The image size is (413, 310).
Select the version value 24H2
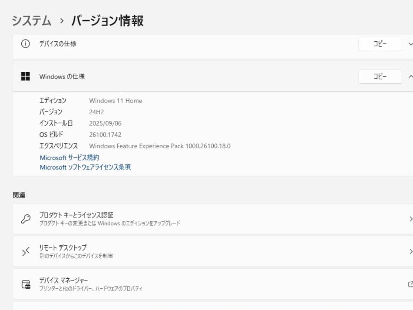click(96, 112)
